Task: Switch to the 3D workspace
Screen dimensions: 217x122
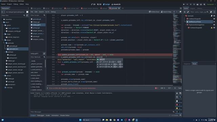Action: coord(99,4)
